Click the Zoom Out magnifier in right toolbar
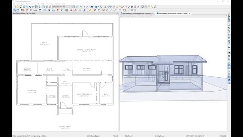The width and height of the screenshot is (243, 137). 229,30
